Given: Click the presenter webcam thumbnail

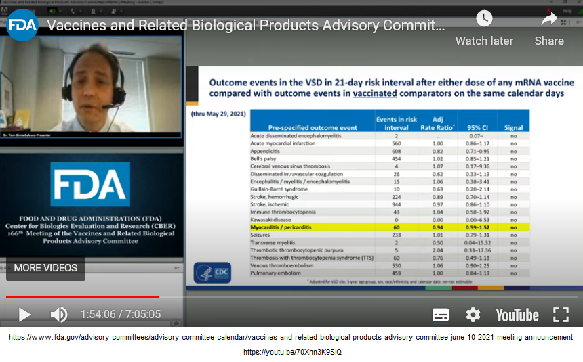Looking at the screenshot, I should click(91, 87).
